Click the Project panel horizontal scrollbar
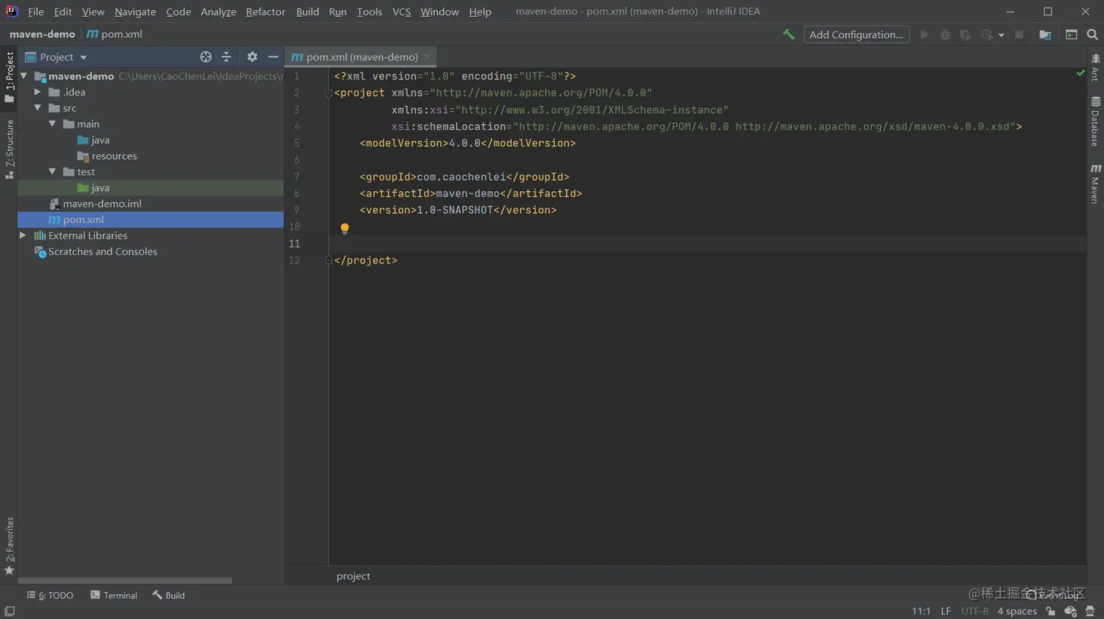Image resolution: width=1104 pixels, height=619 pixels. (125, 580)
